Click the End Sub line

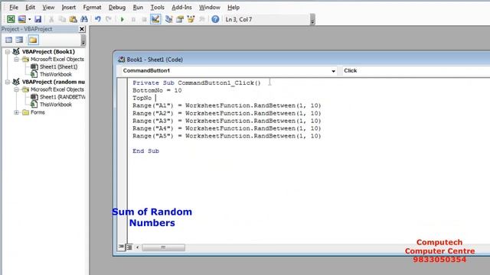[145, 151]
